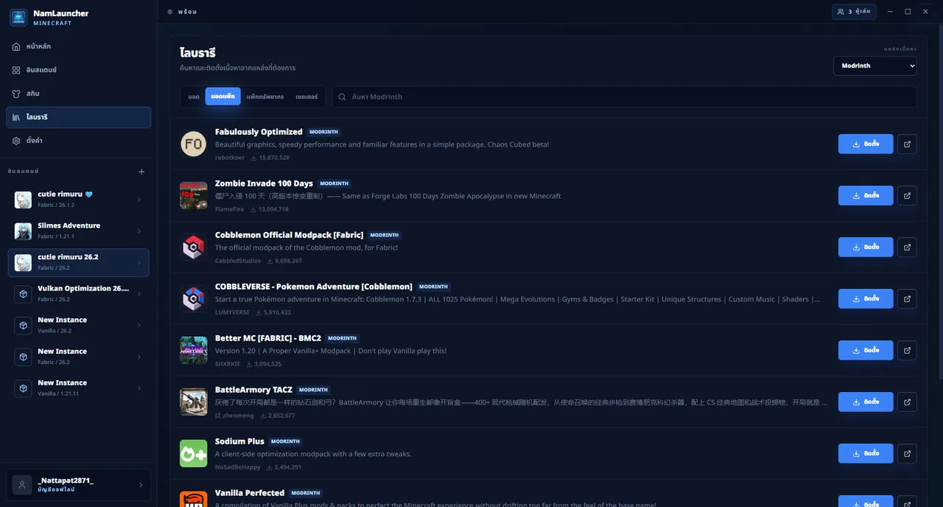Image resolution: width=943 pixels, height=507 pixels.
Task: Click the Sodium Plus title
Action: tap(239, 441)
